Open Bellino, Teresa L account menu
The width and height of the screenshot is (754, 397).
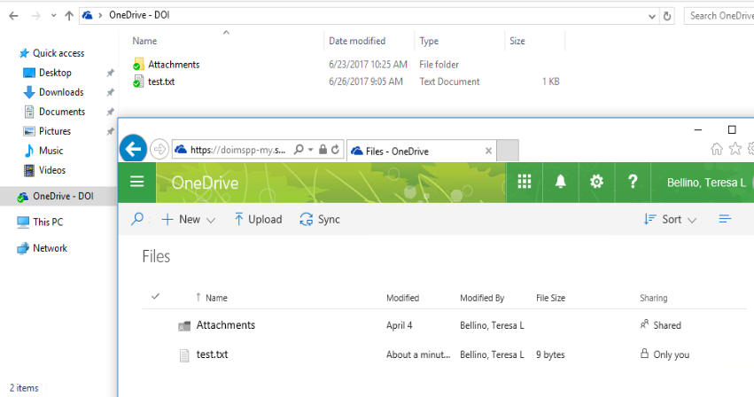coord(706,183)
